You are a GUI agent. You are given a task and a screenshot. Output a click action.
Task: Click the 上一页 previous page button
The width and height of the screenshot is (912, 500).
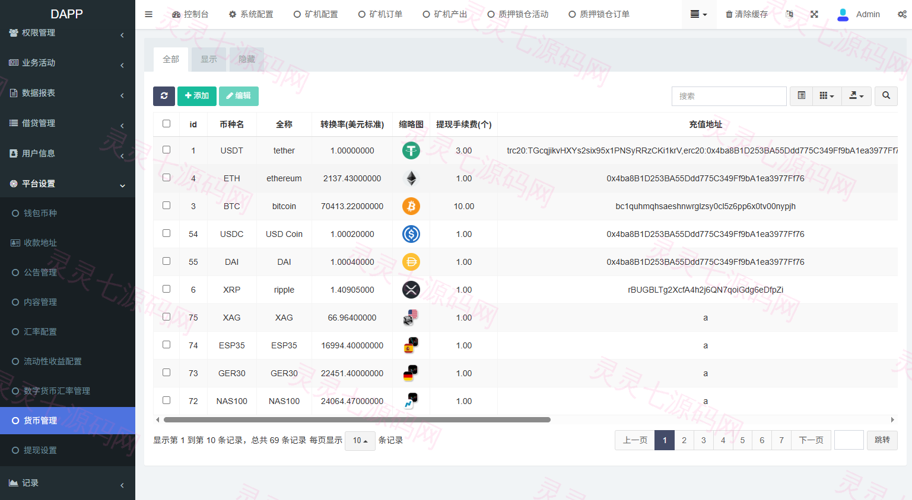click(635, 440)
